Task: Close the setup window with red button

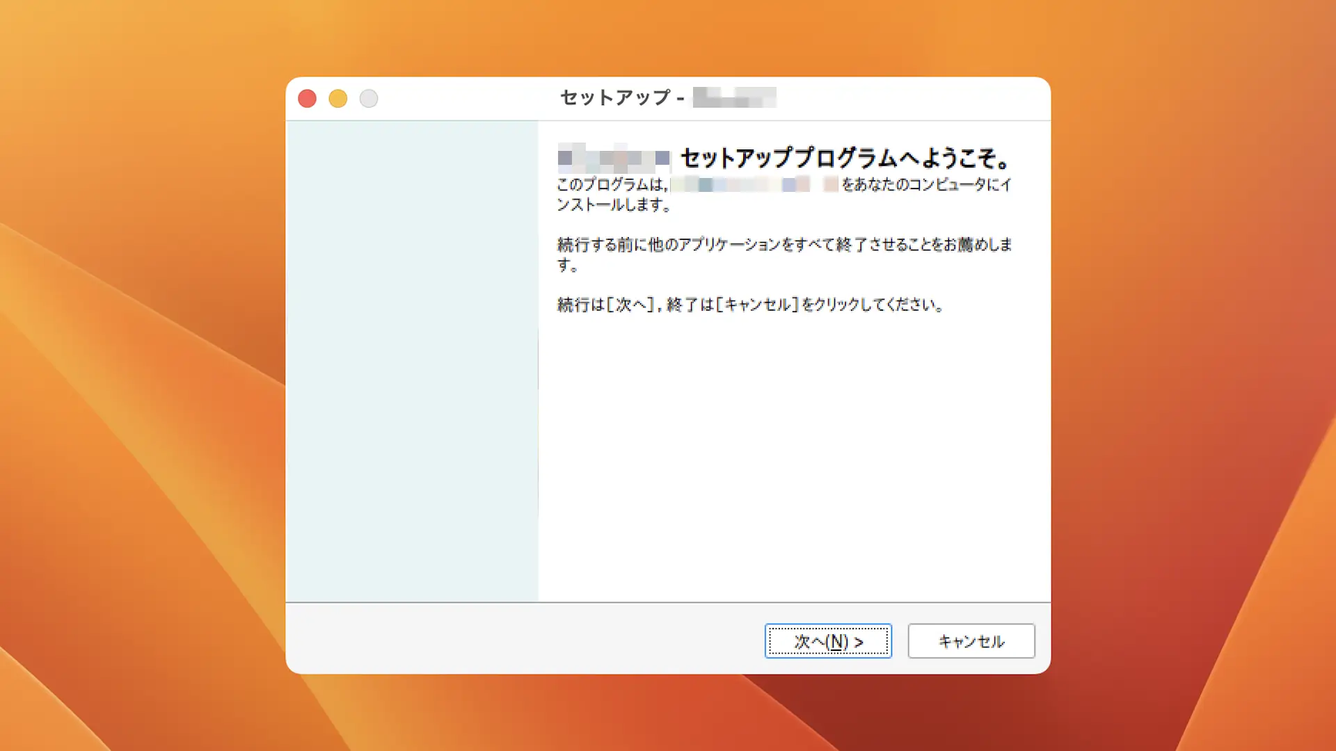Action: 307,99
